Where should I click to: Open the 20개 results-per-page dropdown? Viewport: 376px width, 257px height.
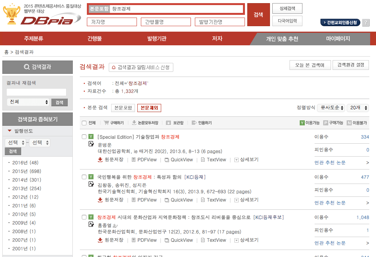coord(358,108)
